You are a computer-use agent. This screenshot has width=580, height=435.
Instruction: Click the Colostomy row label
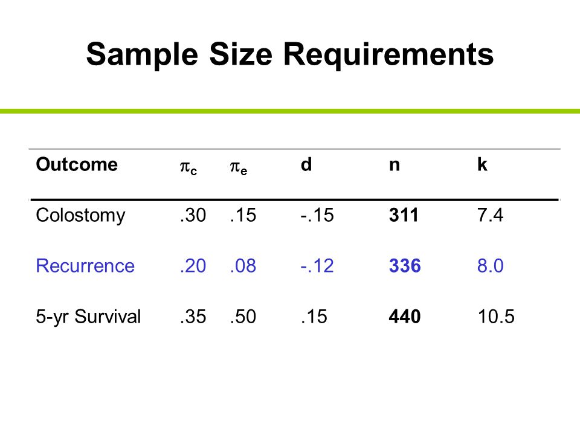coord(80,216)
